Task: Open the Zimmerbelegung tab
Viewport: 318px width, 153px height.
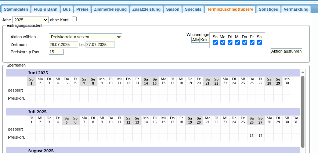Action: point(110,9)
